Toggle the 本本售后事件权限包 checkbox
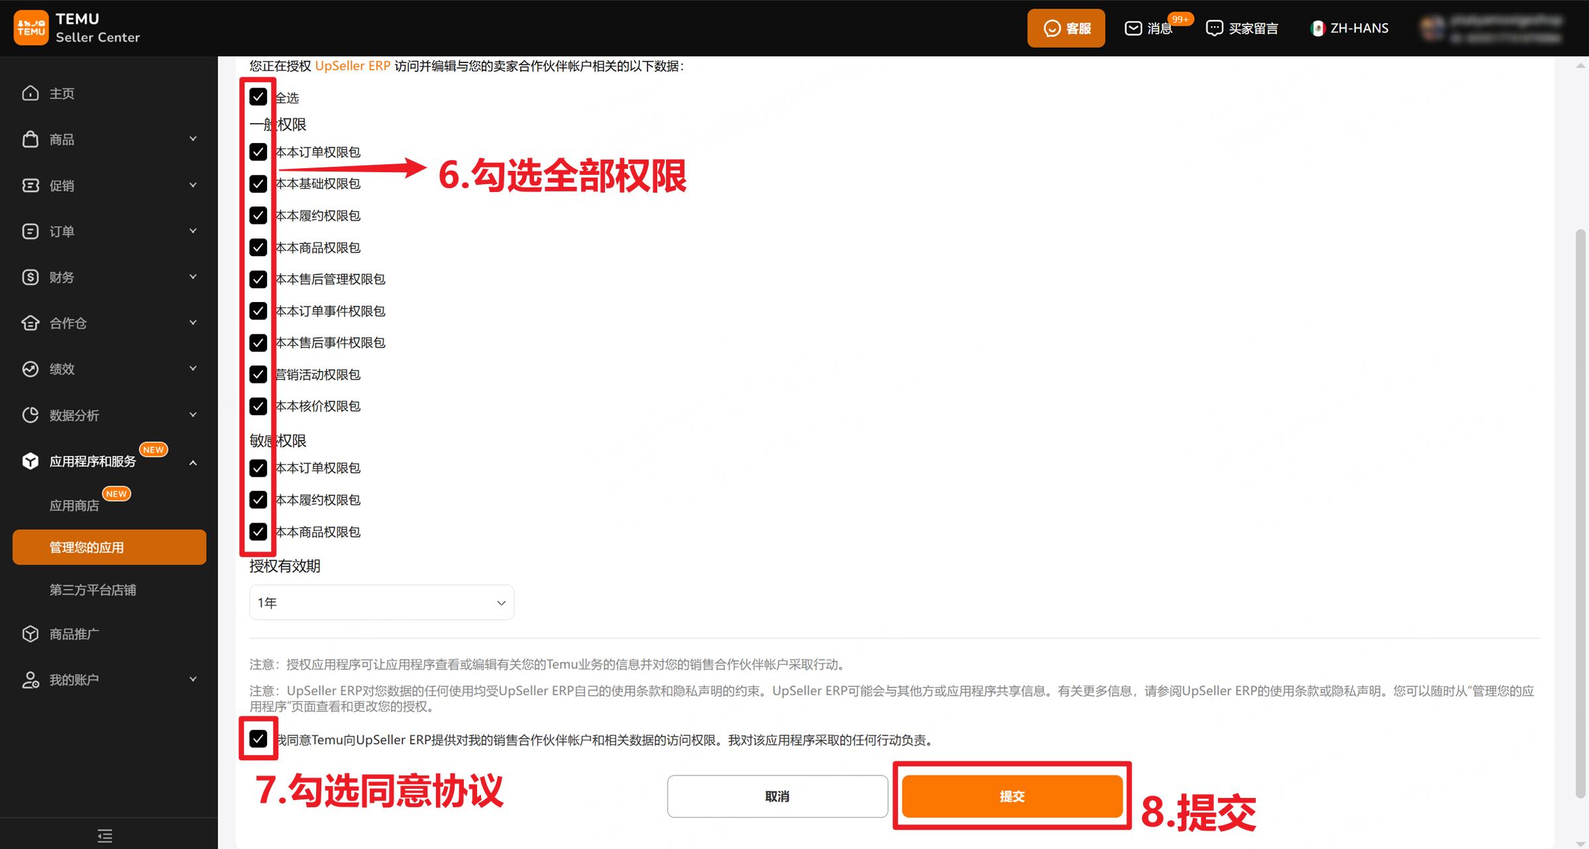Image resolution: width=1589 pixels, height=849 pixels. [258, 342]
